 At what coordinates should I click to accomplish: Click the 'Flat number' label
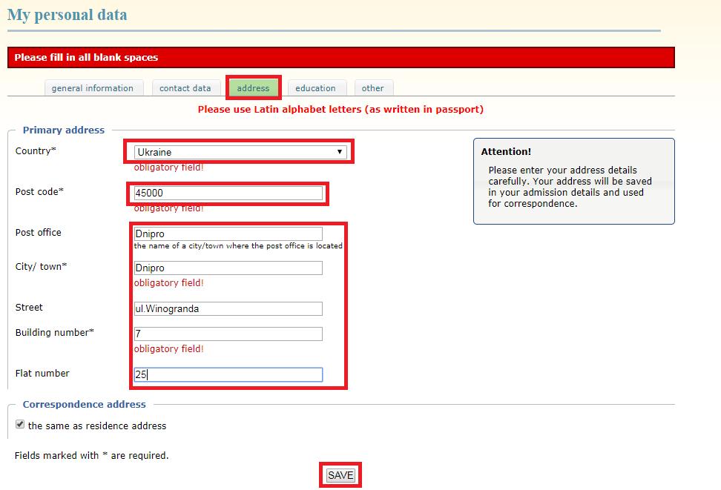pos(42,374)
